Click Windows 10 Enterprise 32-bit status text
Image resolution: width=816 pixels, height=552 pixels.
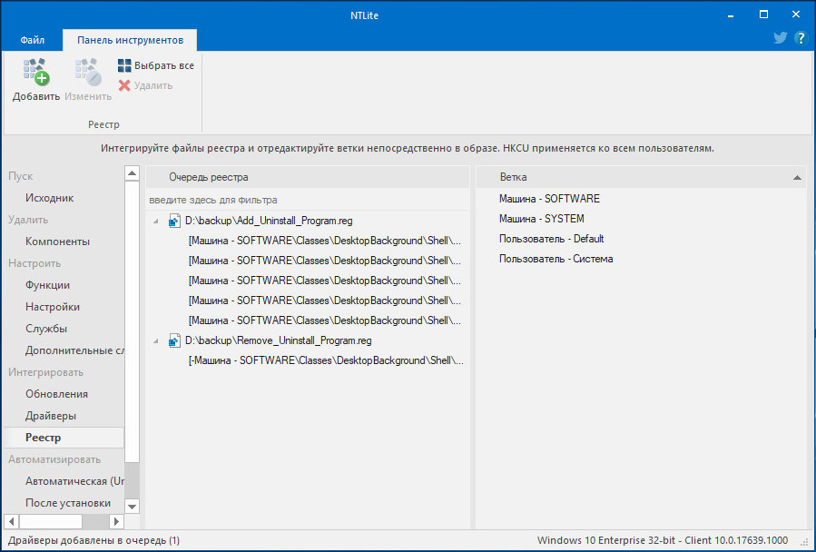[663, 540]
